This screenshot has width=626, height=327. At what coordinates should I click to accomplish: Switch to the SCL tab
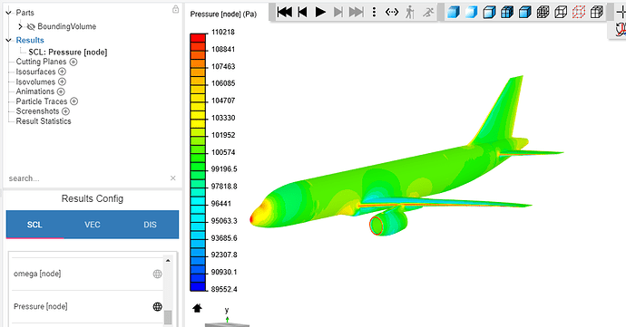pos(34,225)
